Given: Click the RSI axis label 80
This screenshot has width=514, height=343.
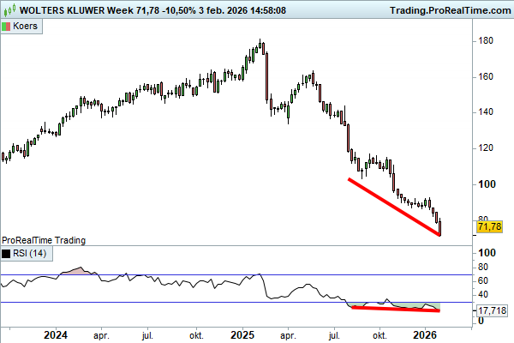Looking at the screenshot, I should tap(483, 268).
